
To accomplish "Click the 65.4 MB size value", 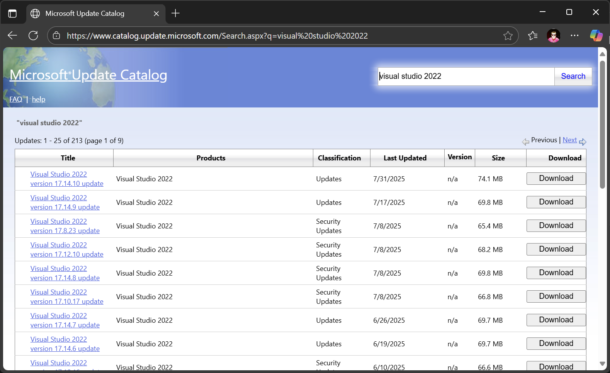I will click(490, 226).
